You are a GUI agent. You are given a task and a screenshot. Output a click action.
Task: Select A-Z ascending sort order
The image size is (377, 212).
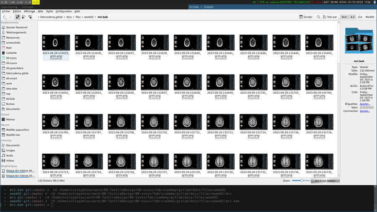tap(352, 17)
